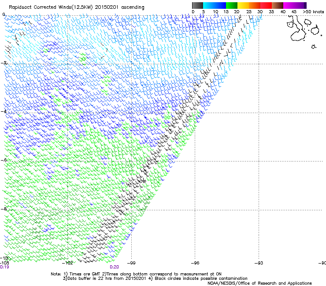Click the '20' legend scale label
Image resolution: width=326 pixels, height=286 pixels.
click(237, 12)
